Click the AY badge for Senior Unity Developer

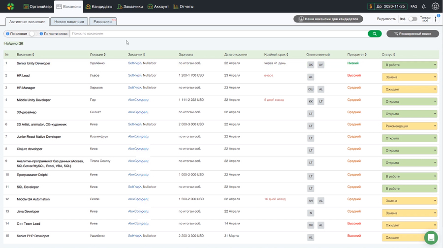(320, 64)
